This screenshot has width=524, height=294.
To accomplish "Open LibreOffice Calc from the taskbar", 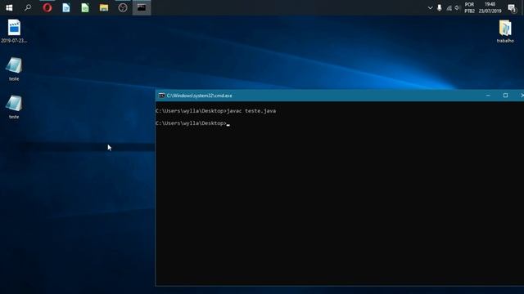I will coord(85,7).
